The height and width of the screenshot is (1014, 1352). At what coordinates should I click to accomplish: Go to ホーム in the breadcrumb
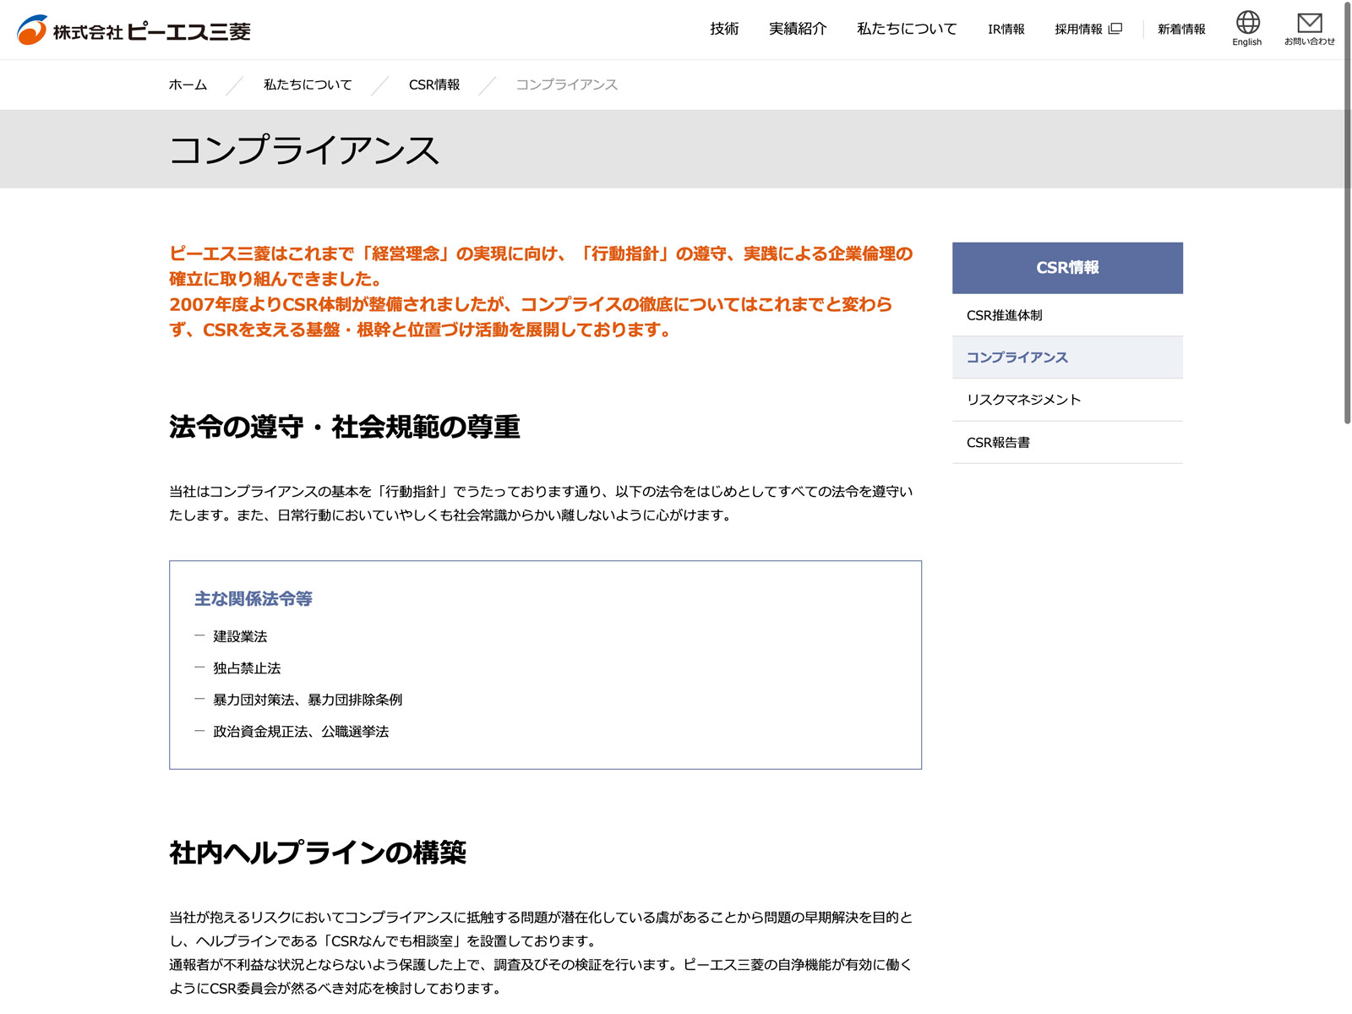188,84
